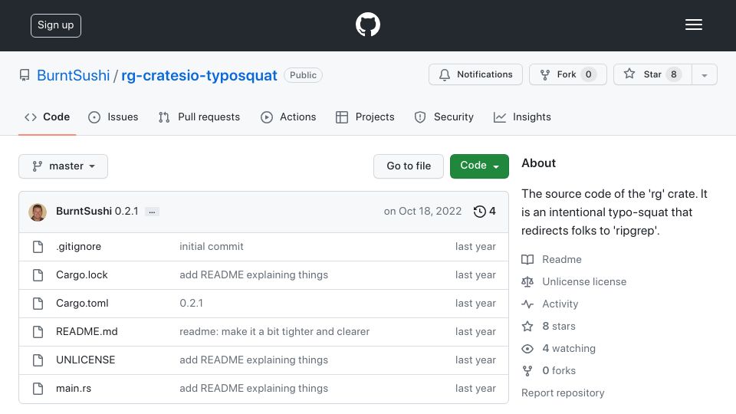The height and width of the screenshot is (414, 736).
Task: Switch to the Insights tab
Action: (x=522, y=117)
